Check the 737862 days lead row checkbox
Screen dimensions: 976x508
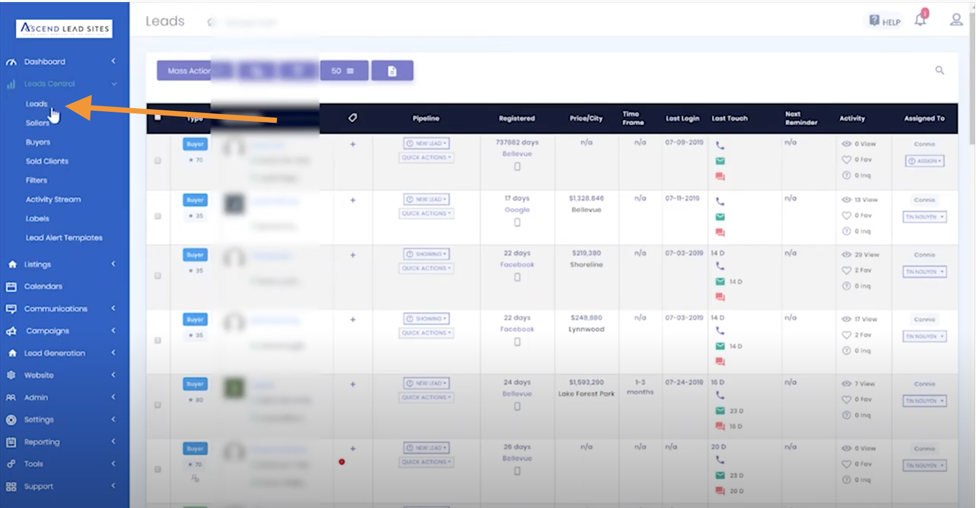click(x=158, y=161)
